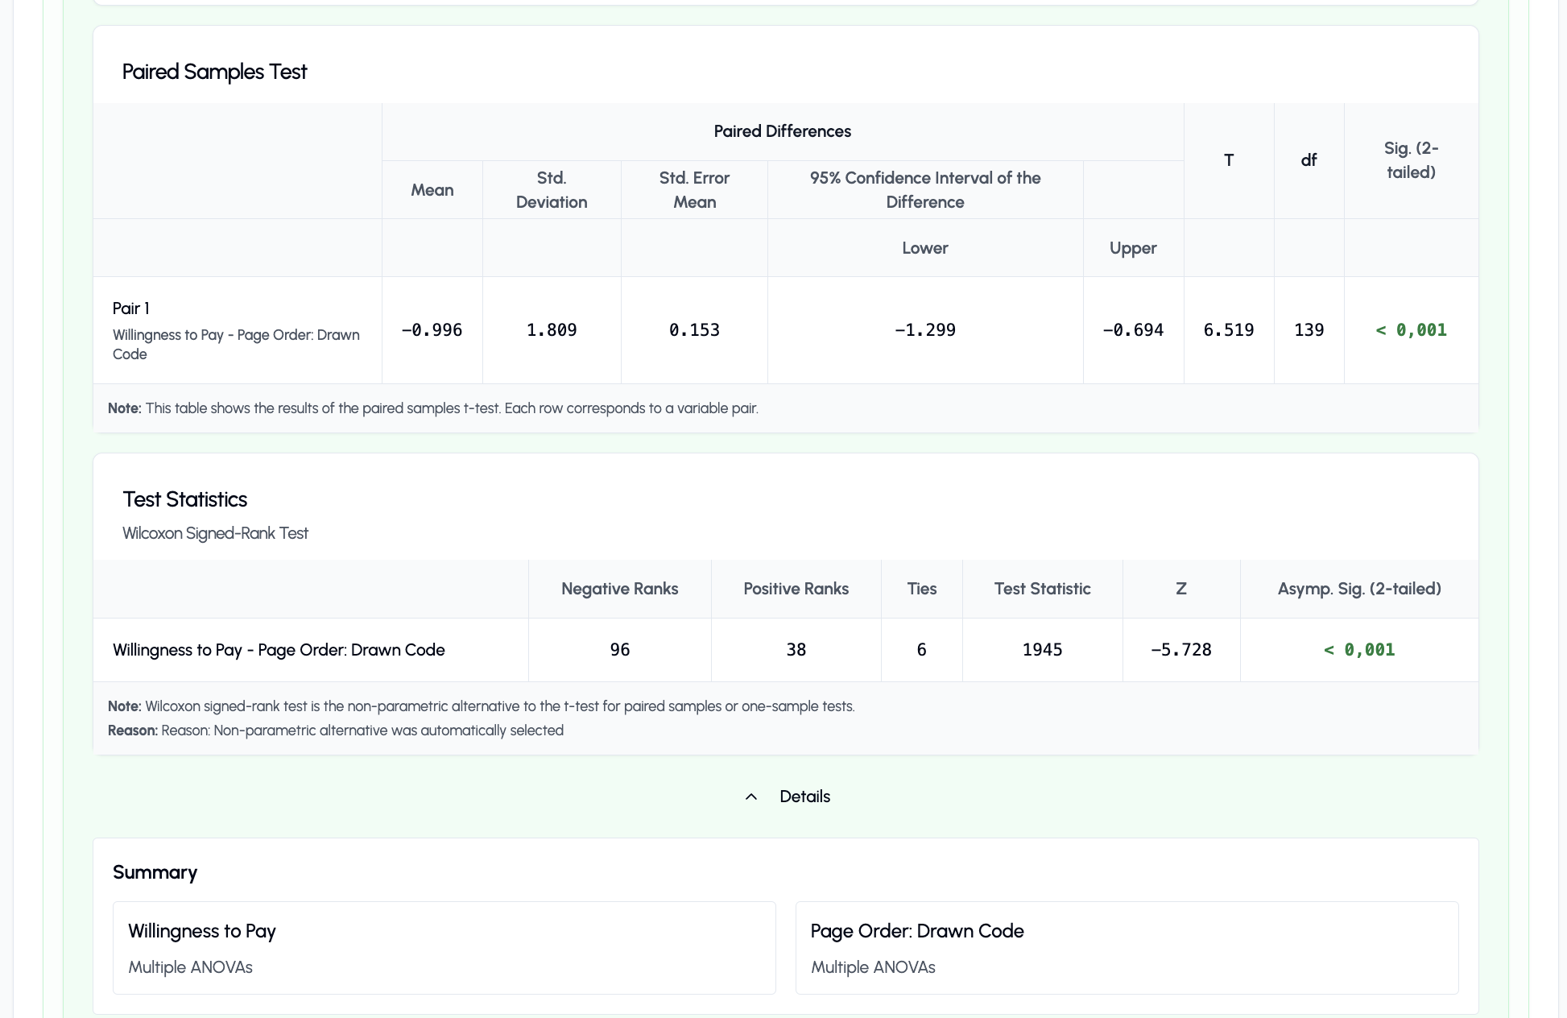Click the Positive Ranks column header
This screenshot has height=1018, width=1567.
click(796, 589)
